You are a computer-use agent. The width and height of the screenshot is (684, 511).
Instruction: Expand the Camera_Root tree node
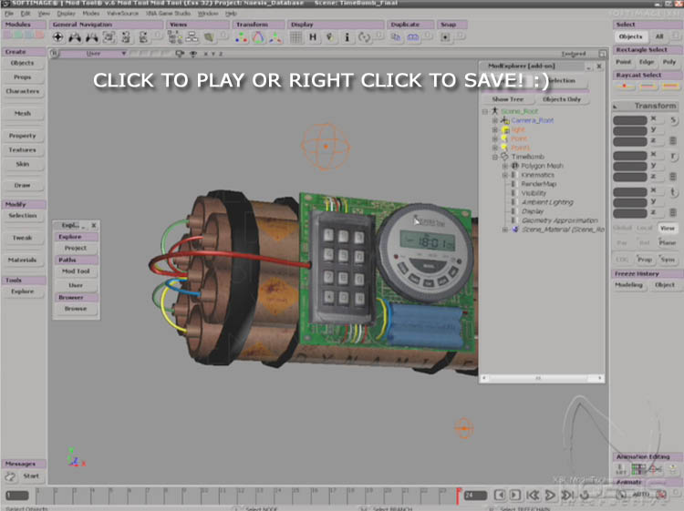coord(495,120)
